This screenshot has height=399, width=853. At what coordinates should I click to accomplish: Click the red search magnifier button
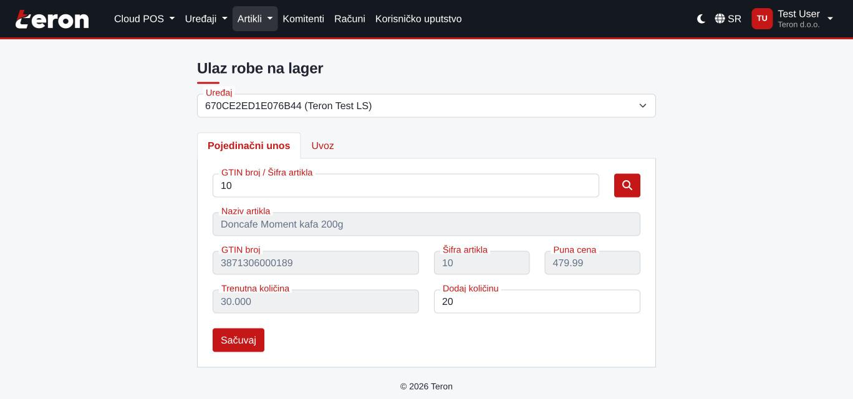(x=627, y=186)
